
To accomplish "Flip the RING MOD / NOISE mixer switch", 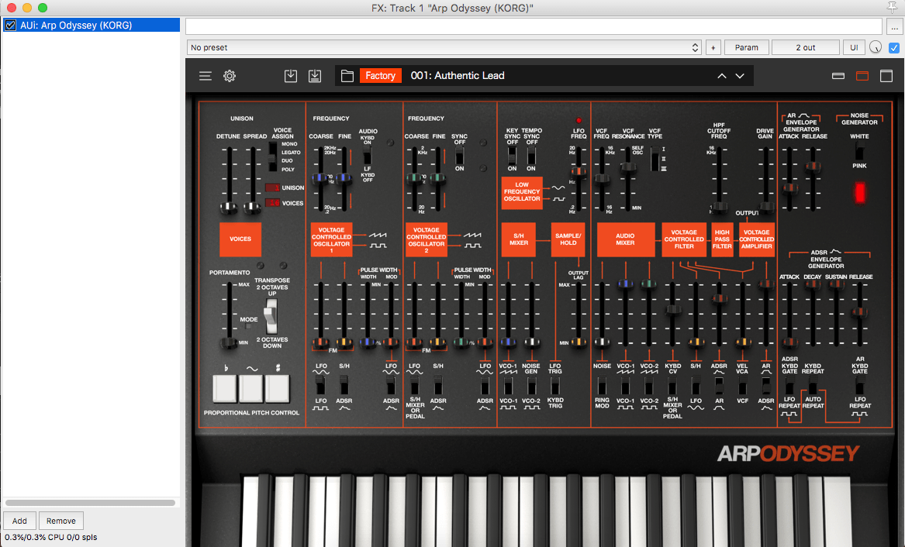I will point(602,386).
